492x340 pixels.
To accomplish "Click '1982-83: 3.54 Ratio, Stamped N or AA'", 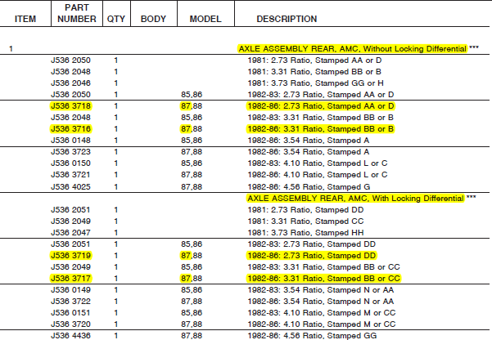I will click(321, 290).
